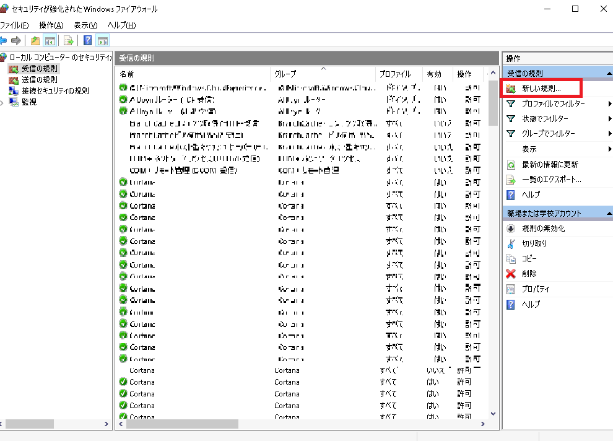Viewport: 613px width, 441px height.
Task: Select 接続セキュリティの規則 in the tree
Action: tap(55, 90)
